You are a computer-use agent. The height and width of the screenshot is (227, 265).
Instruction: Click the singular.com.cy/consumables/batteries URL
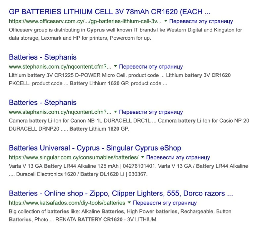pyautogui.click(x=74, y=157)
